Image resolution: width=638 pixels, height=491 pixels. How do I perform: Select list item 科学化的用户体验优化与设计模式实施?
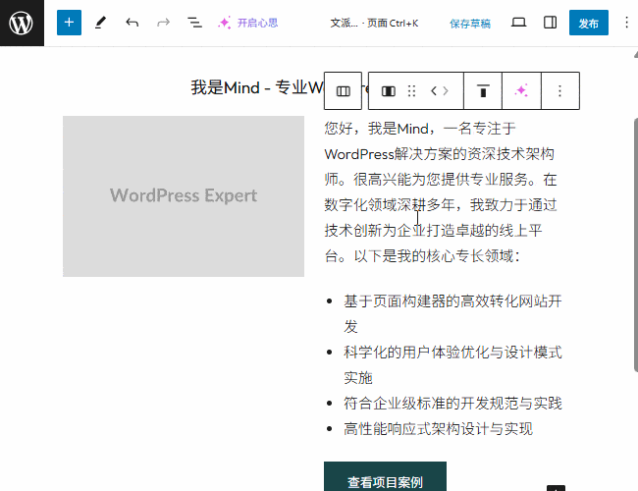click(452, 364)
